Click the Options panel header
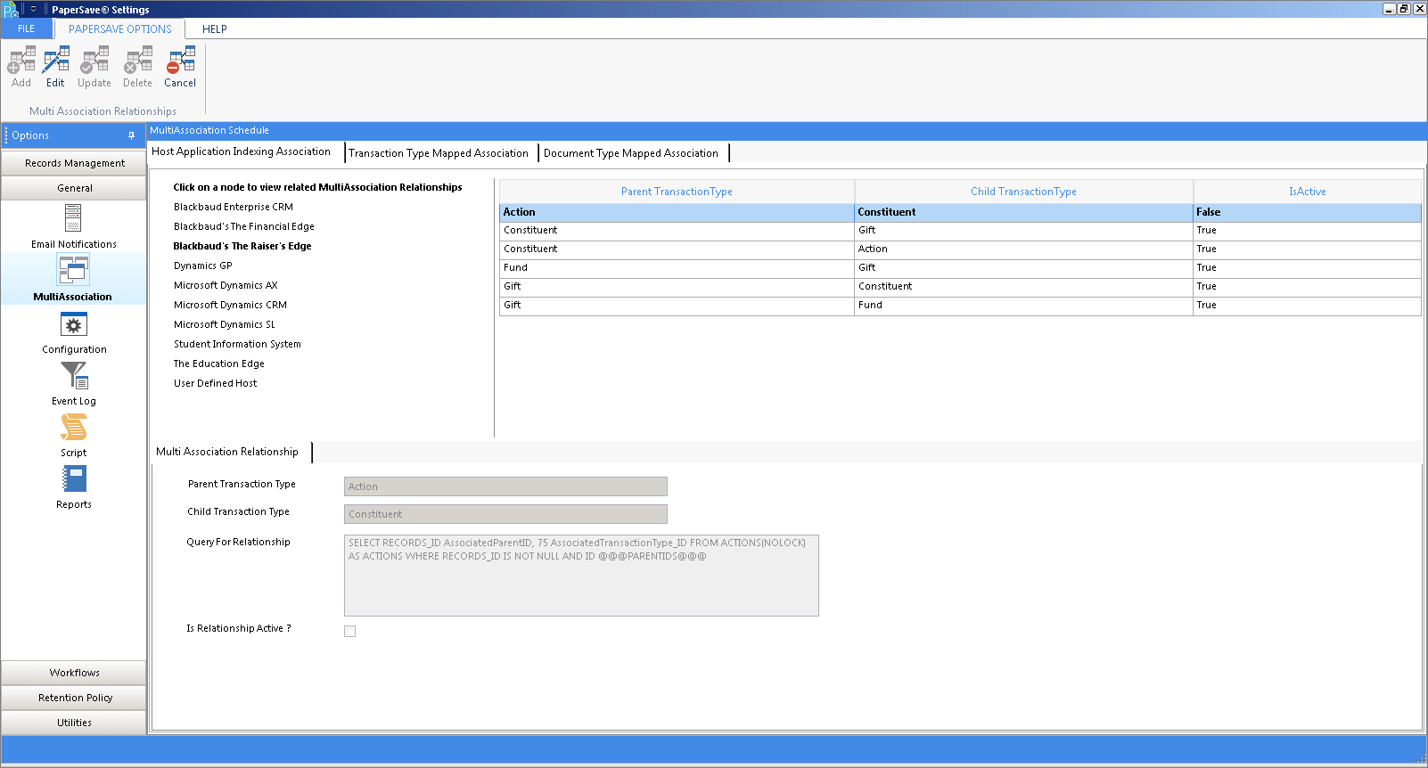The image size is (1428, 768). (x=73, y=135)
